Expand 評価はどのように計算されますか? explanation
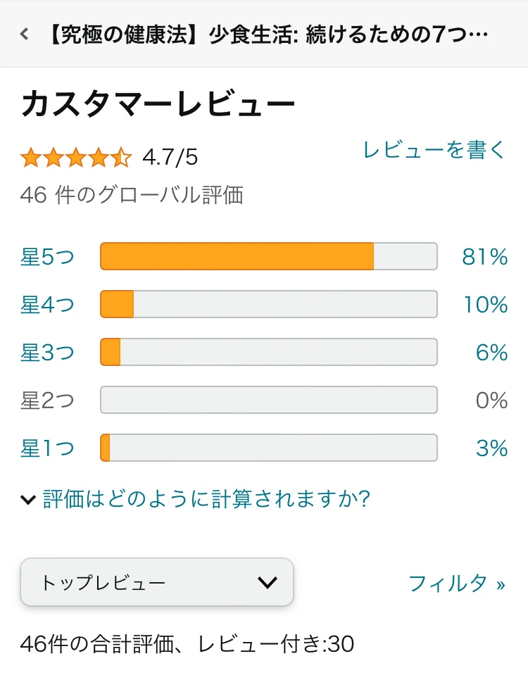This screenshot has height=687, width=528. pos(207,498)
